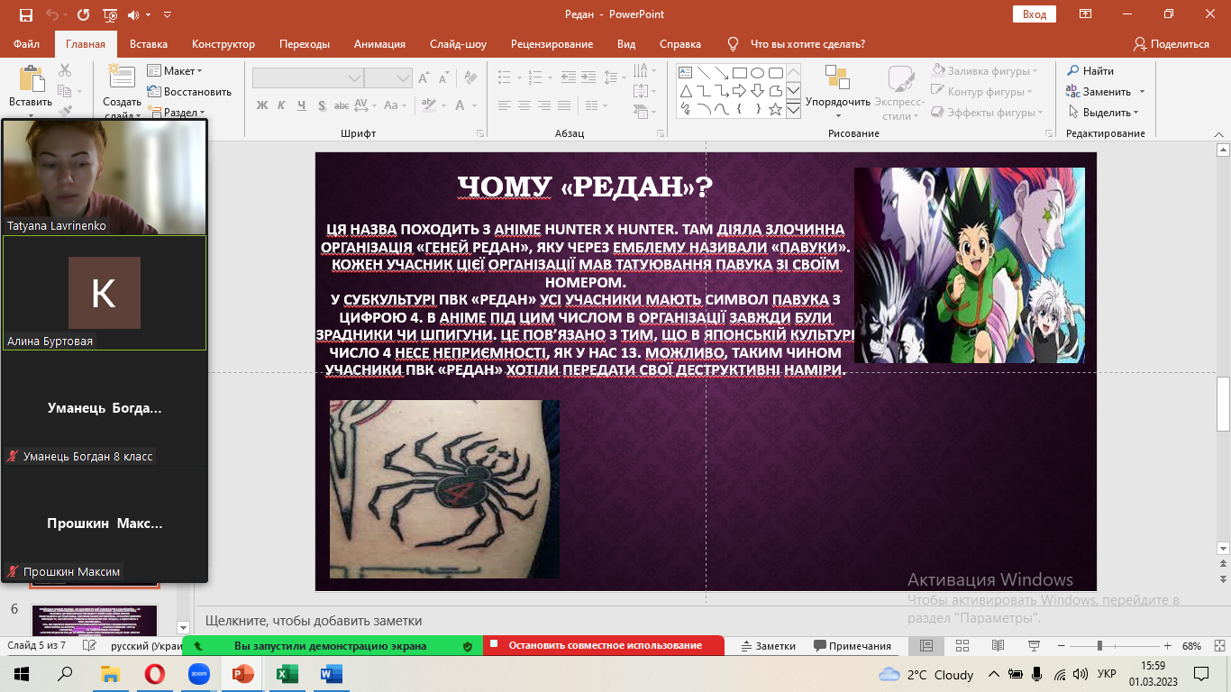Switch to the Insert (Вставка) tab
This screenshot has width=1231, height=692.
click(149, 43)
